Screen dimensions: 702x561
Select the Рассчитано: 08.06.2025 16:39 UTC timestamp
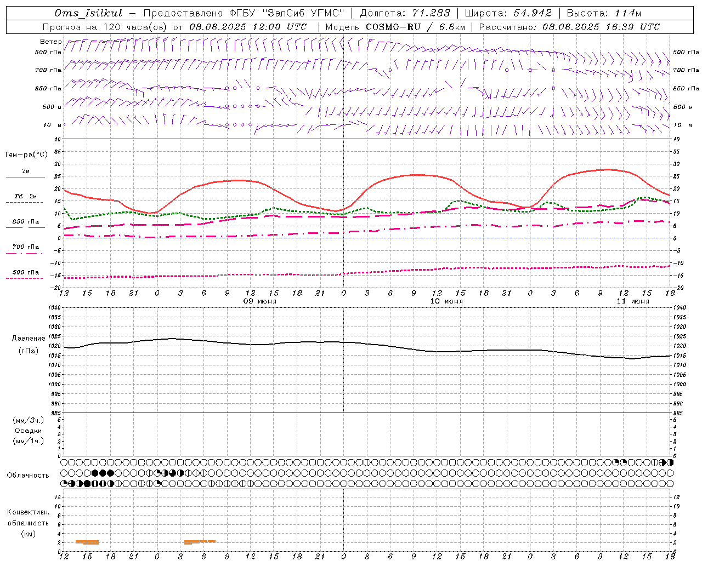pyautogui.click(x=569, y=27)
